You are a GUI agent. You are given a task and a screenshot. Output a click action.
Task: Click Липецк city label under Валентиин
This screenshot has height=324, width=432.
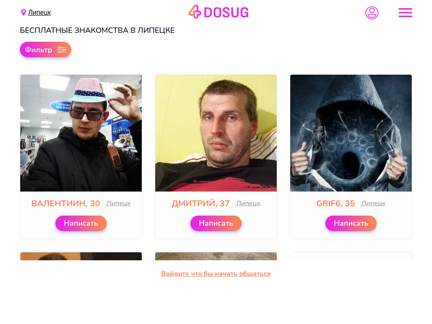(x=119, y=204)
